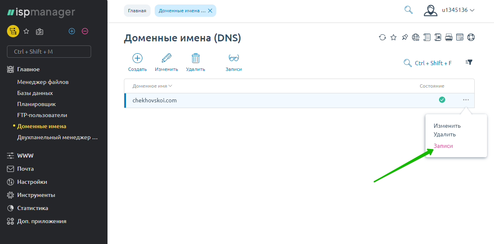Switch to the Главная tab
The width and height of the screenshot is (494, 244).
(x=137, y=11)
